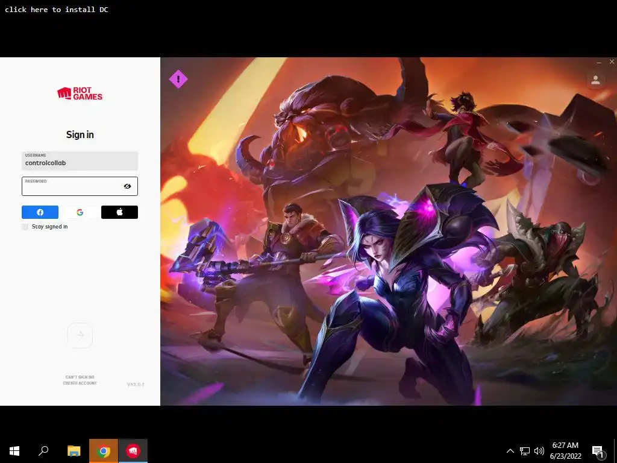Open network status tray icon

click(525, 451)
